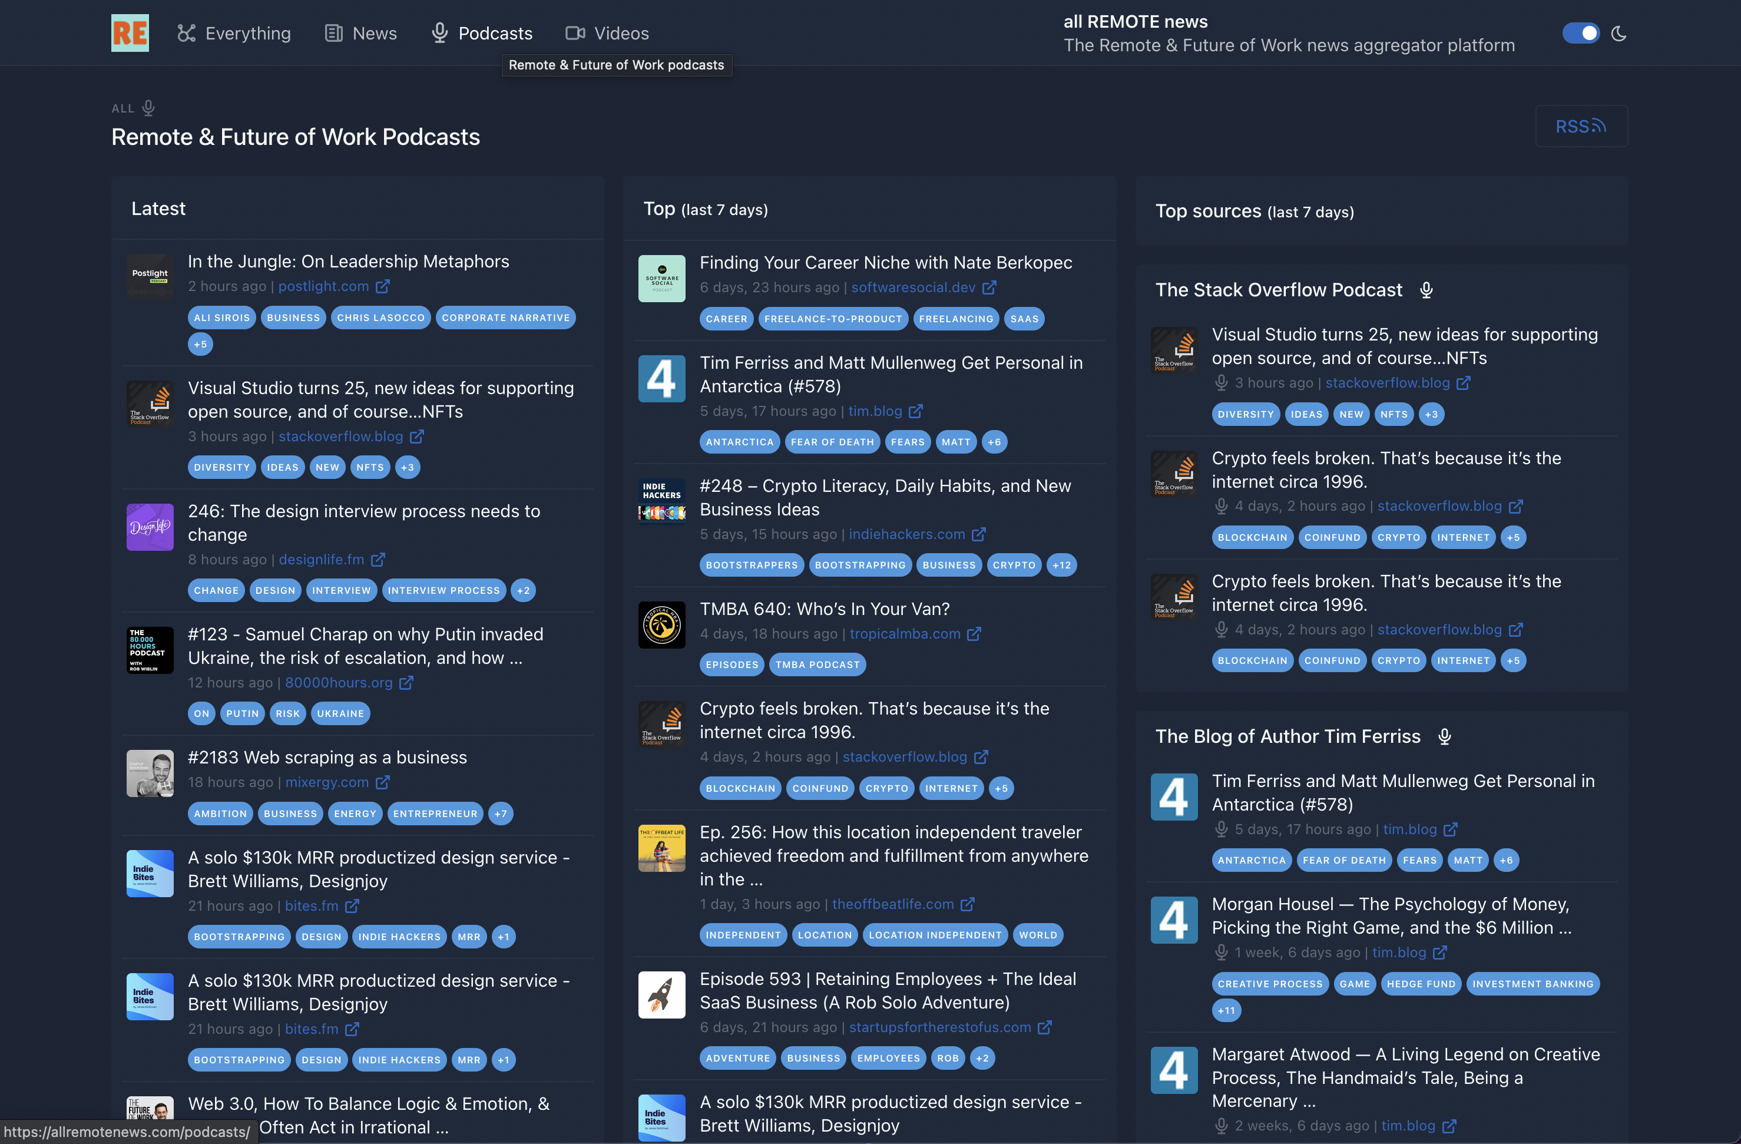Open 'TMBA 640: Who's In Your Van?' episode
Viewport: 1741px width, 1144px height.
(825, 609)
